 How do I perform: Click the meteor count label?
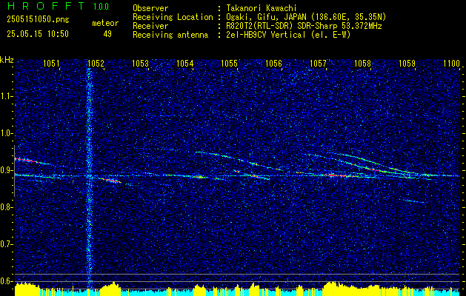105,23
